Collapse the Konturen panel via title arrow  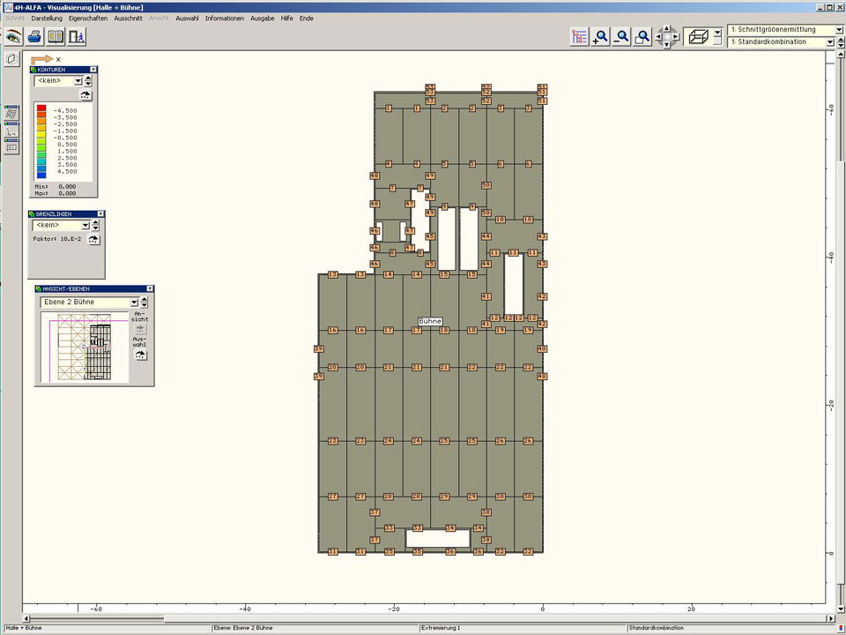pyautogui.click(x=93, y=69)
